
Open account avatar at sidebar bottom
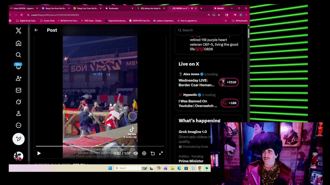(x=18, y=156)
